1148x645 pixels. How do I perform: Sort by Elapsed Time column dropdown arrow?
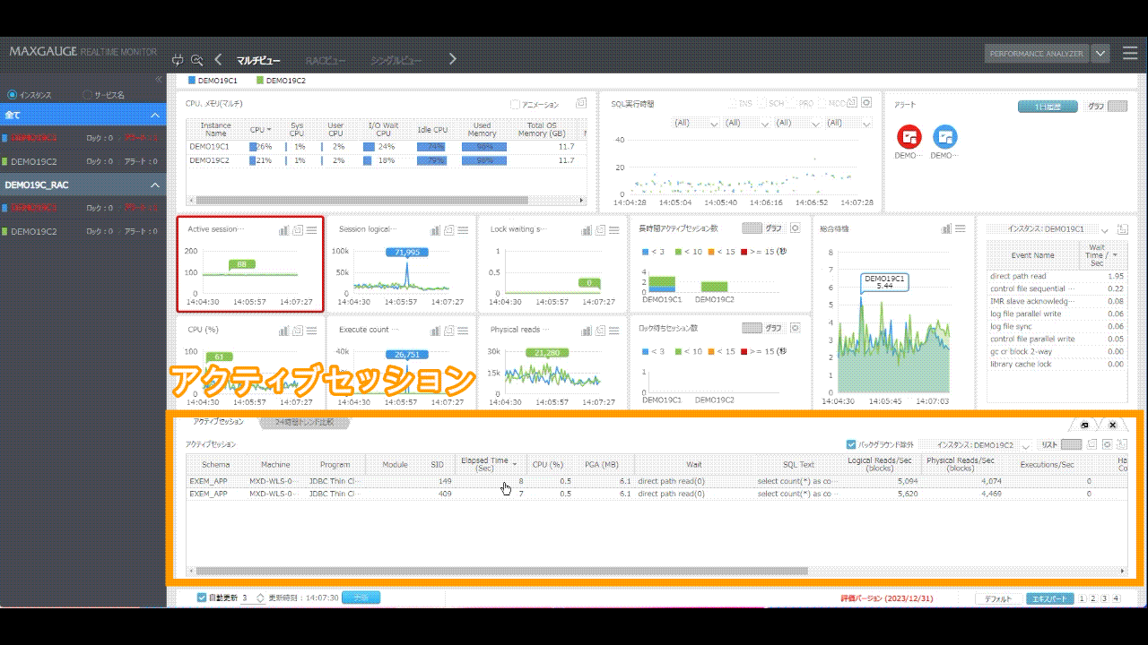click(515, 464)
